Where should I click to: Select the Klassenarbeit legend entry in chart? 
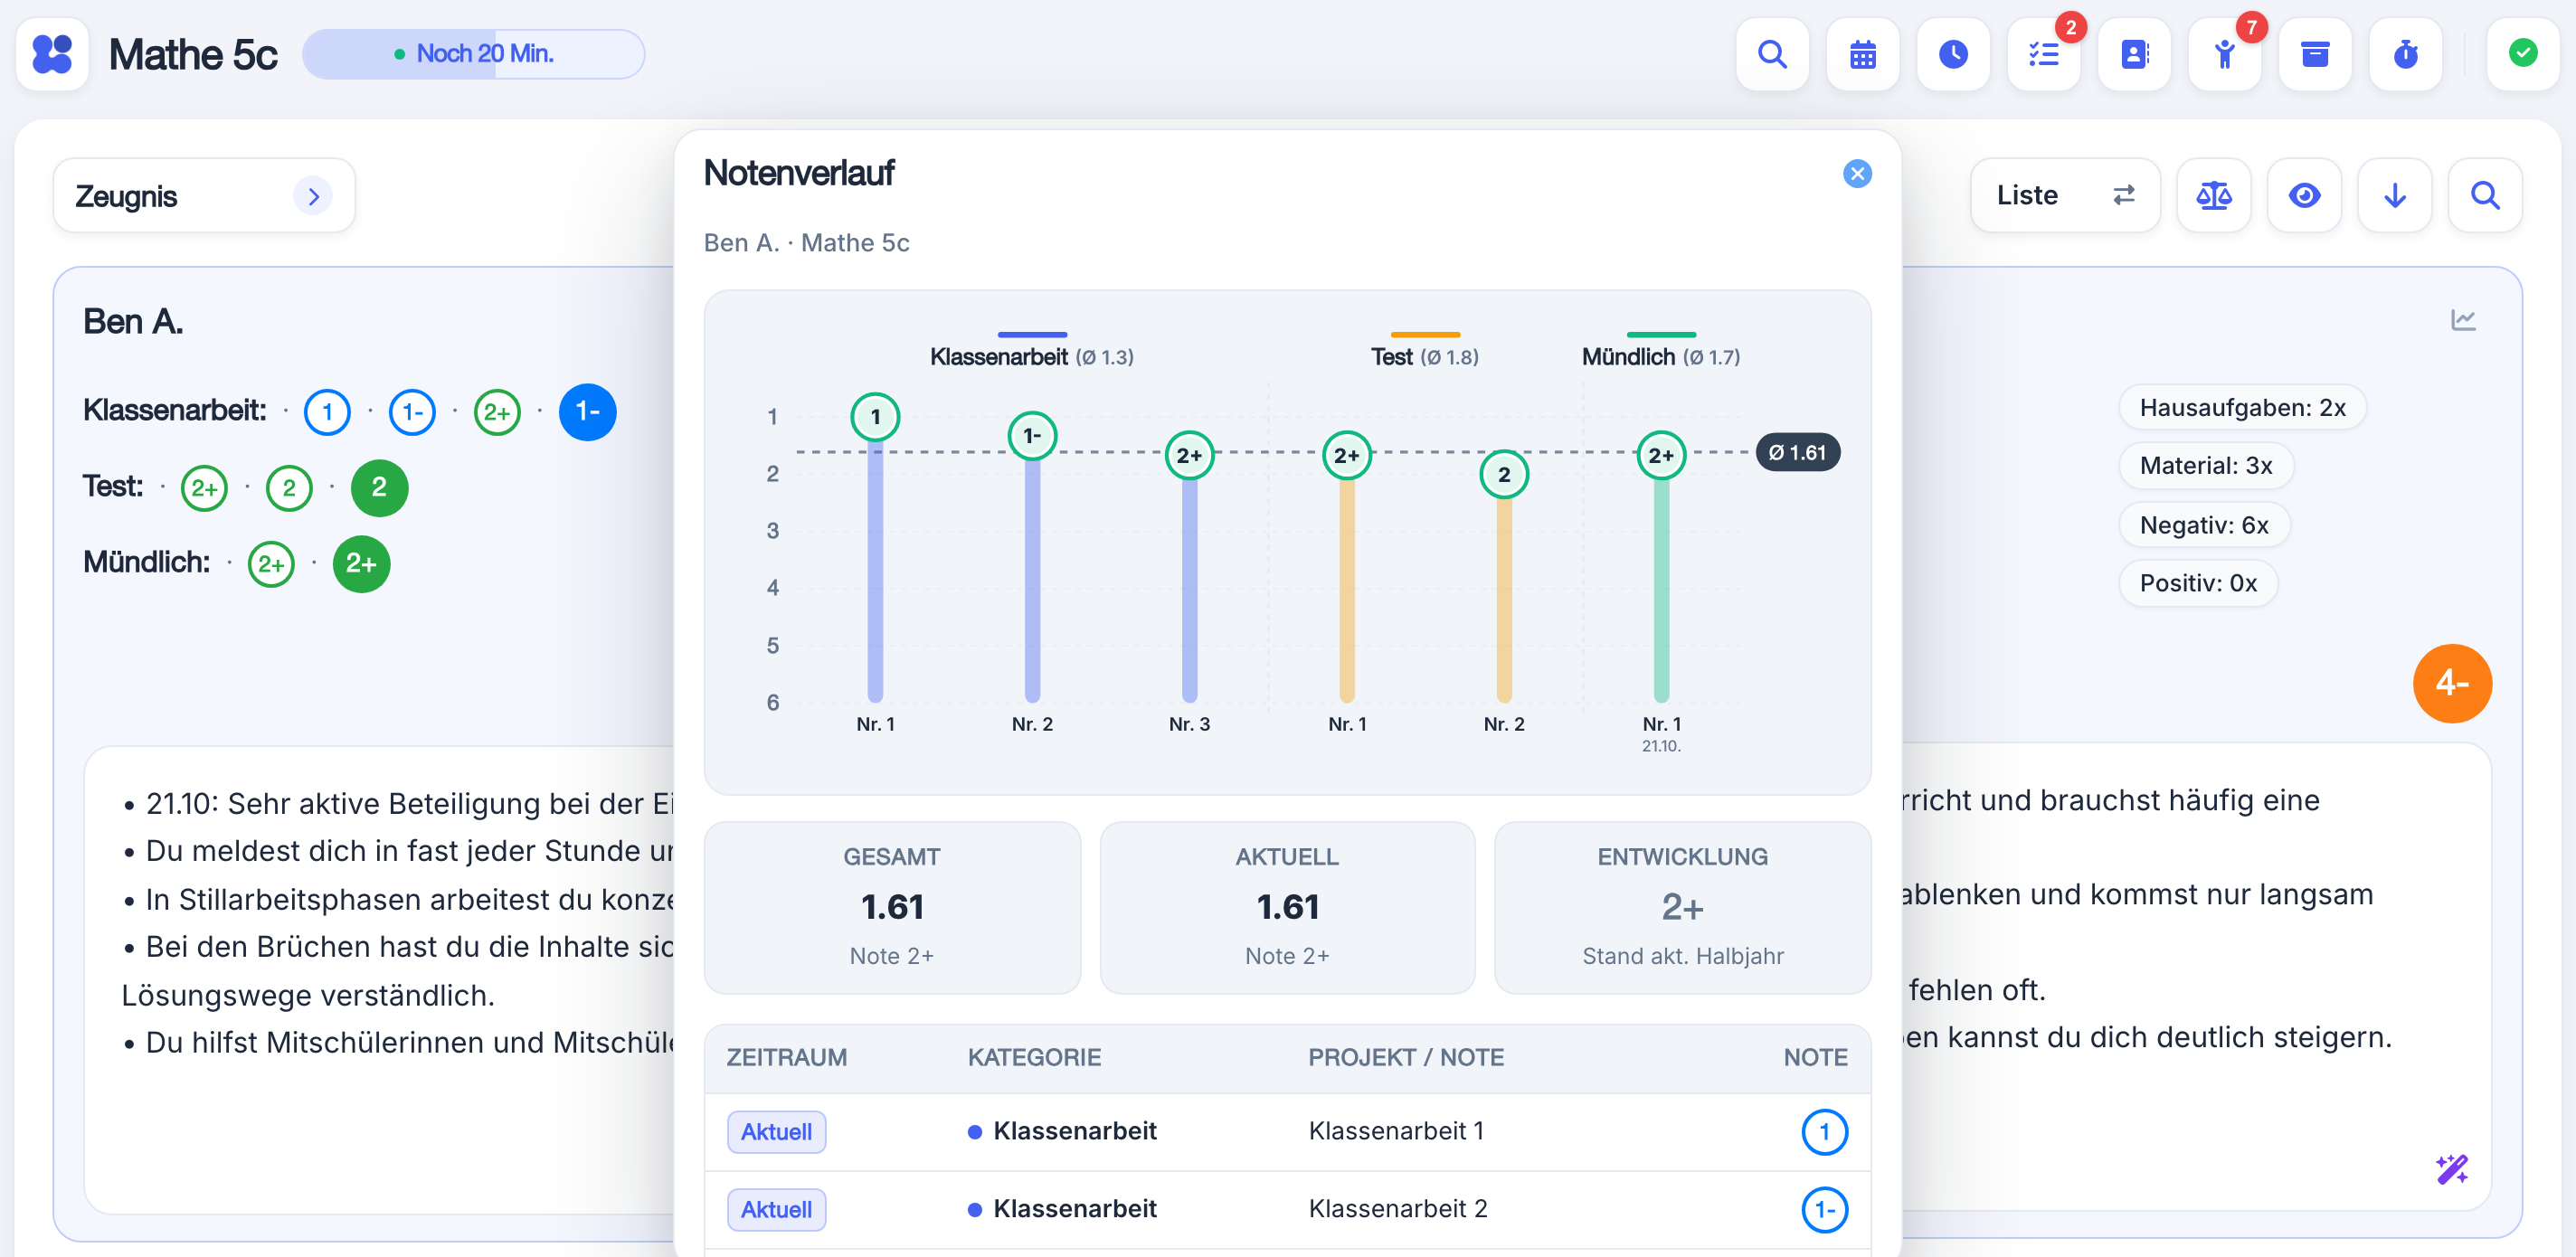[1031, 351]
